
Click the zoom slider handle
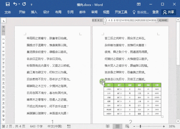click(x=140, y=126)
